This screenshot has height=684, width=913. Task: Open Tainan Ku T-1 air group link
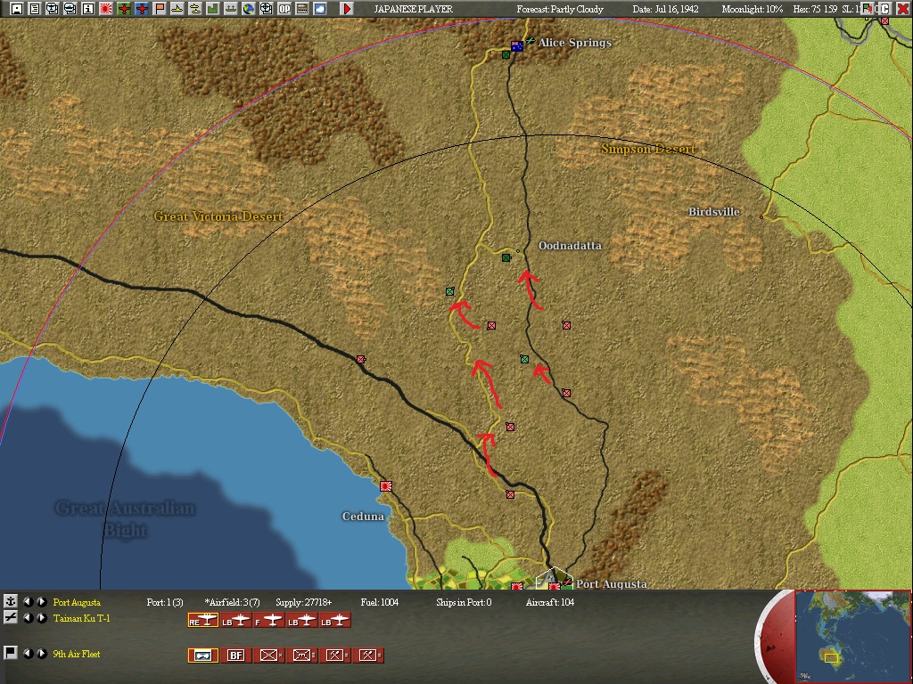(81, 618)
